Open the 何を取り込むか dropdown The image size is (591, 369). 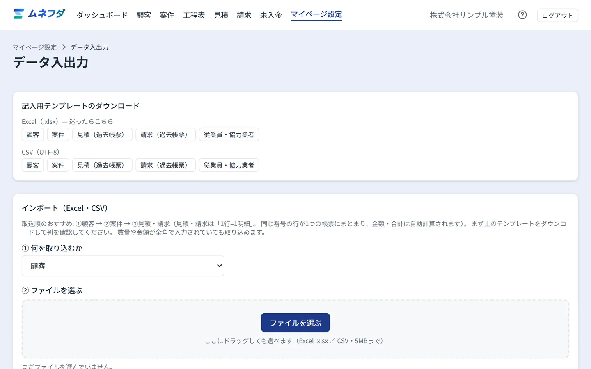pos(123,266)
